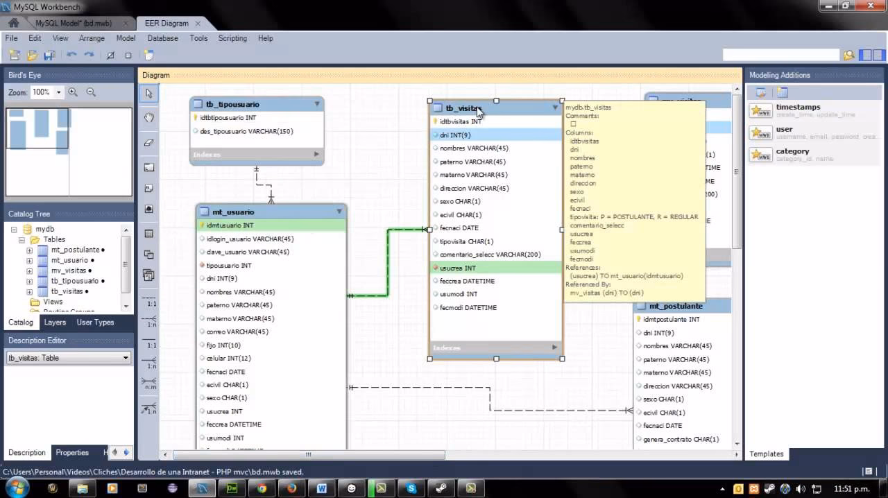888x498 pixels.
Task: Open the Zoom percentage dropdown
Action: (59, 92)
